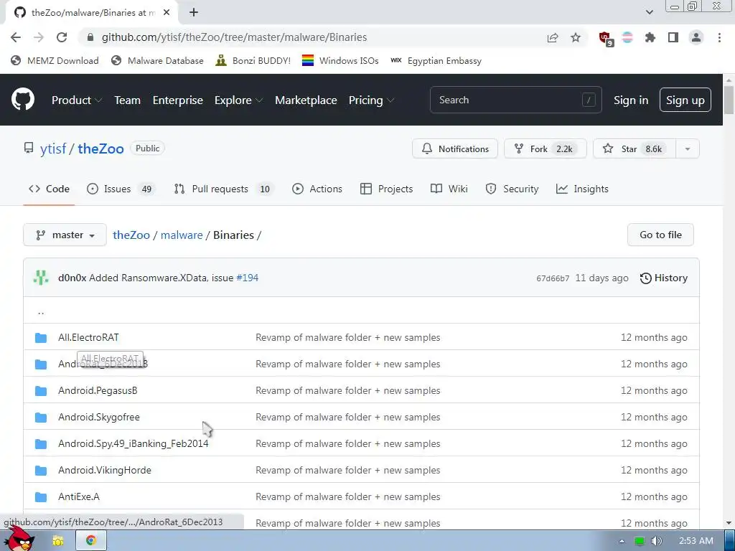This screenshot has height=551, width=735.
Task: Open Marketplace in GitHub header
Action: pos(306,100)
